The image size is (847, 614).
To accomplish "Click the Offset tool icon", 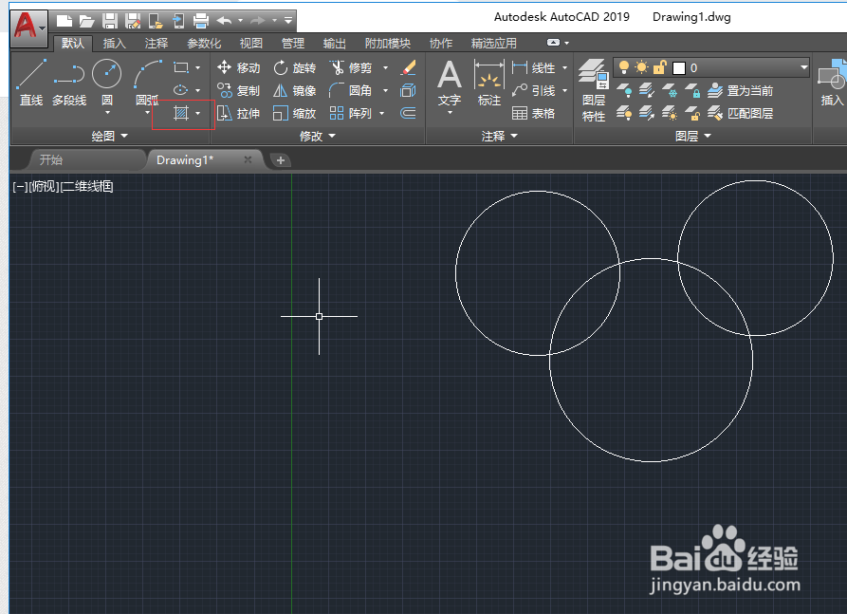I will point(409,113).
